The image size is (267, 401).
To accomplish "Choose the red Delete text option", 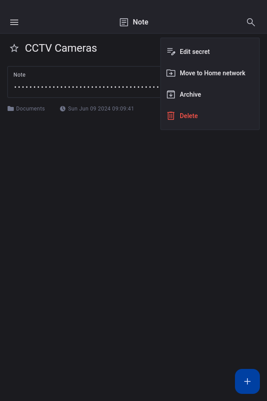I will point(189,116).
